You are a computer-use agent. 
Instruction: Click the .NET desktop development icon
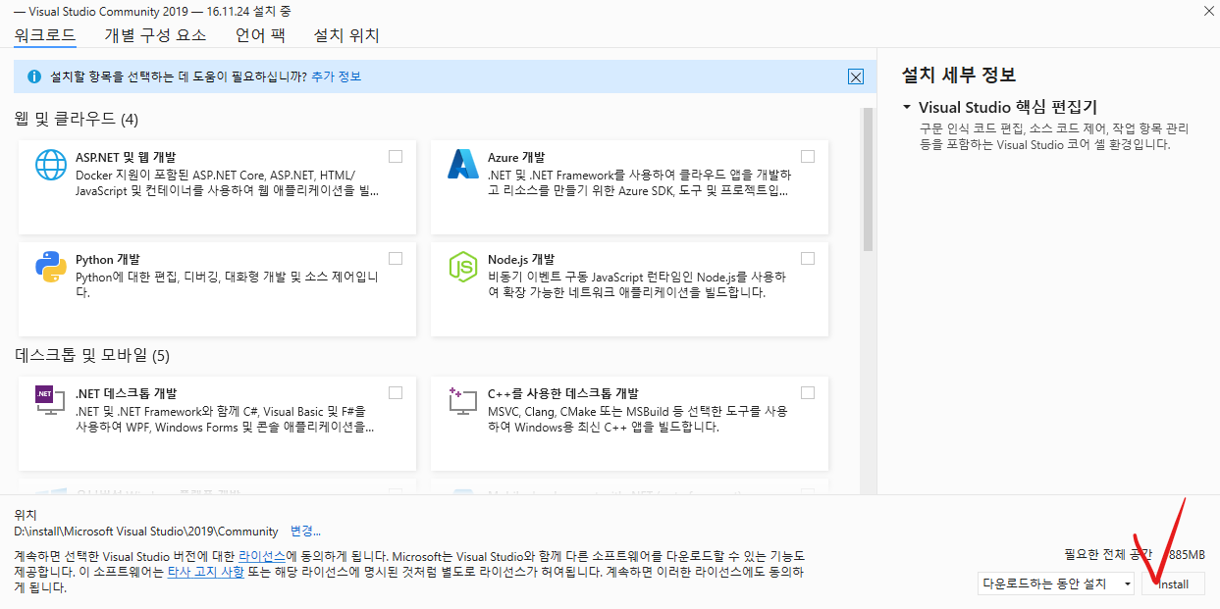50,400
